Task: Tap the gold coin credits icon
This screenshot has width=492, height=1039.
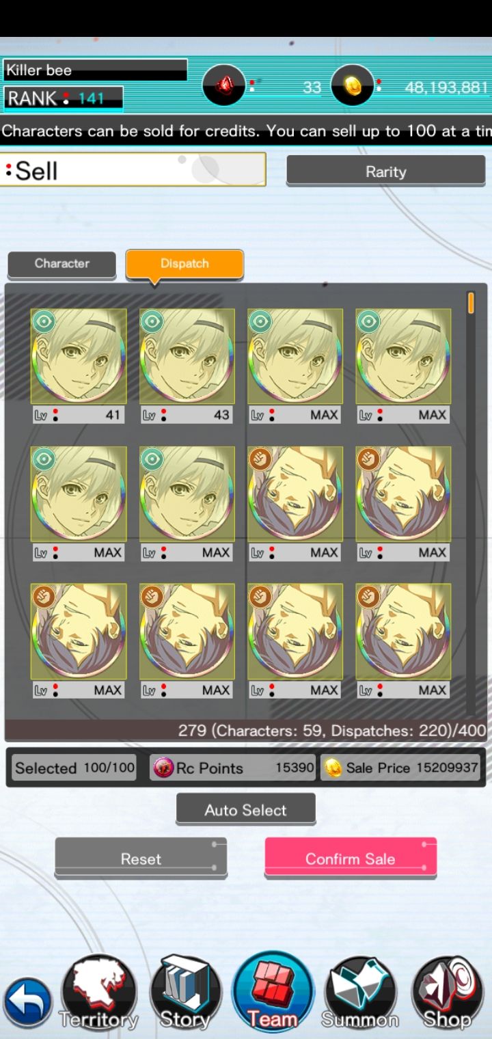Action: click(352, 85)
